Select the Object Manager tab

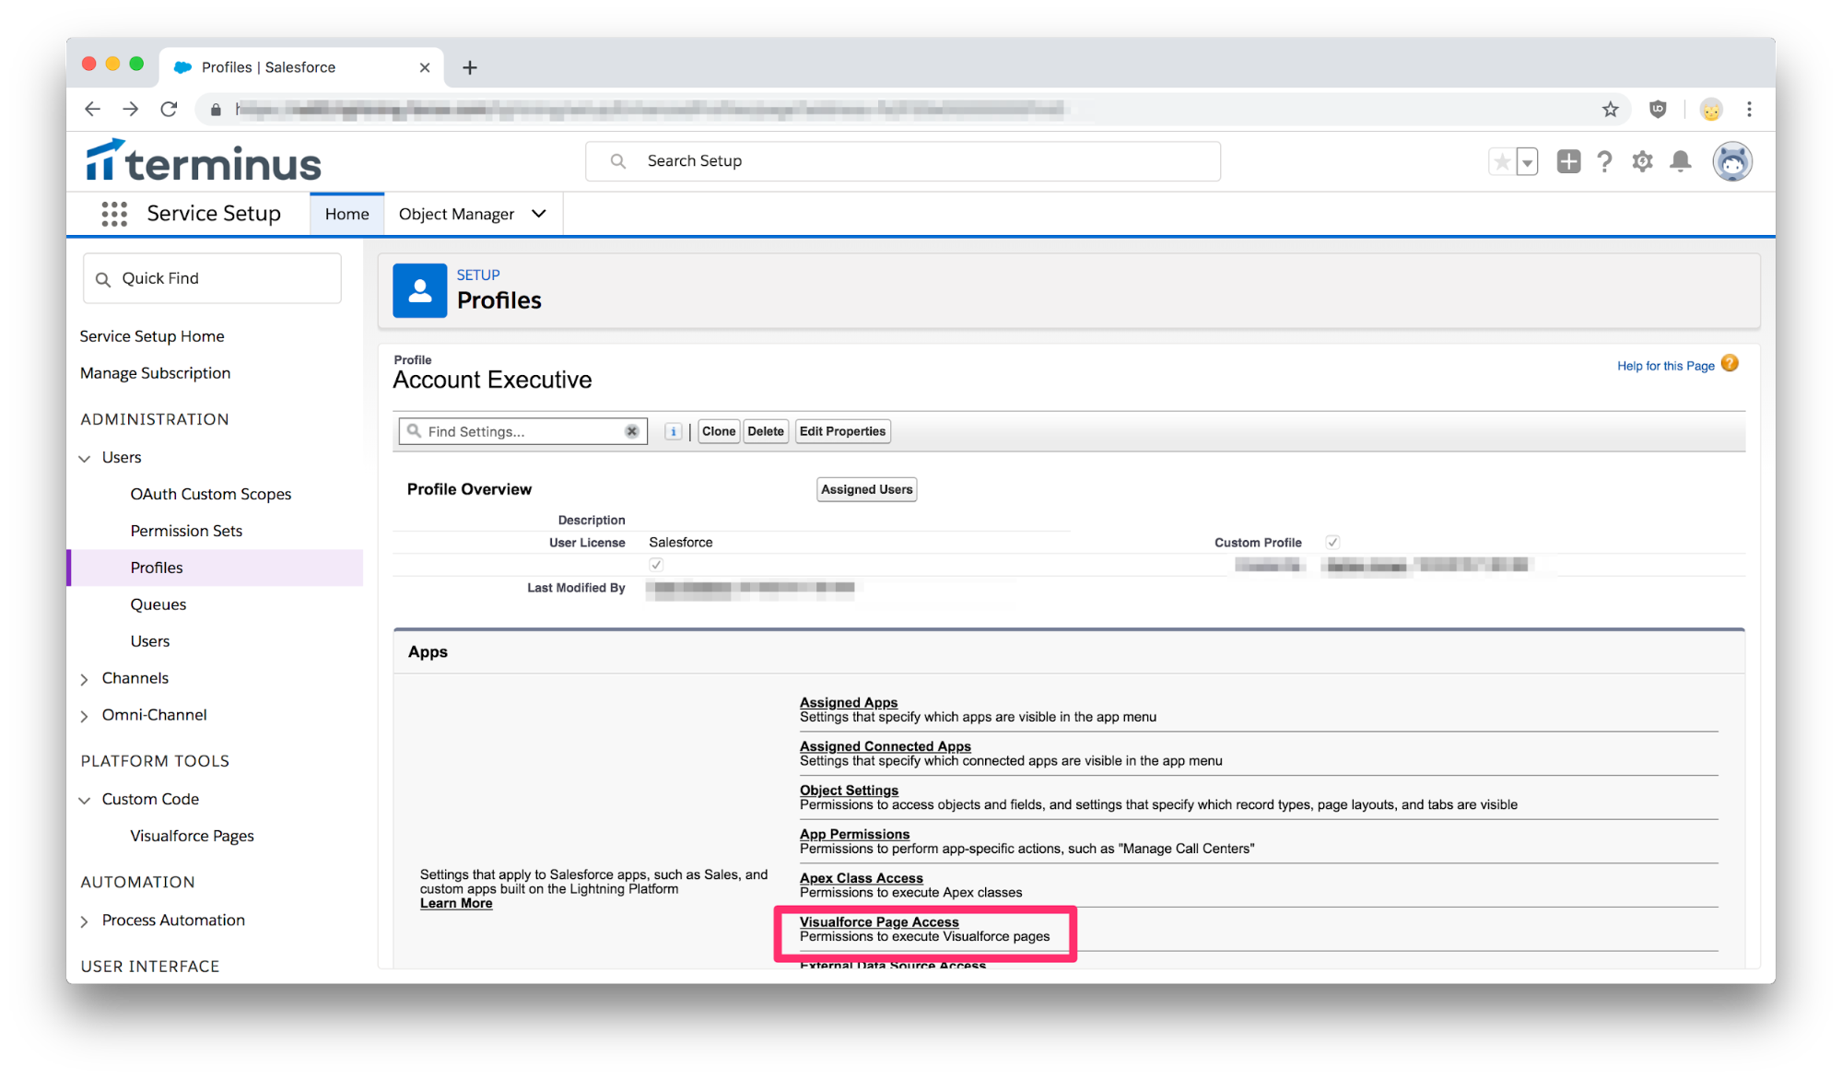click(456, 214)
